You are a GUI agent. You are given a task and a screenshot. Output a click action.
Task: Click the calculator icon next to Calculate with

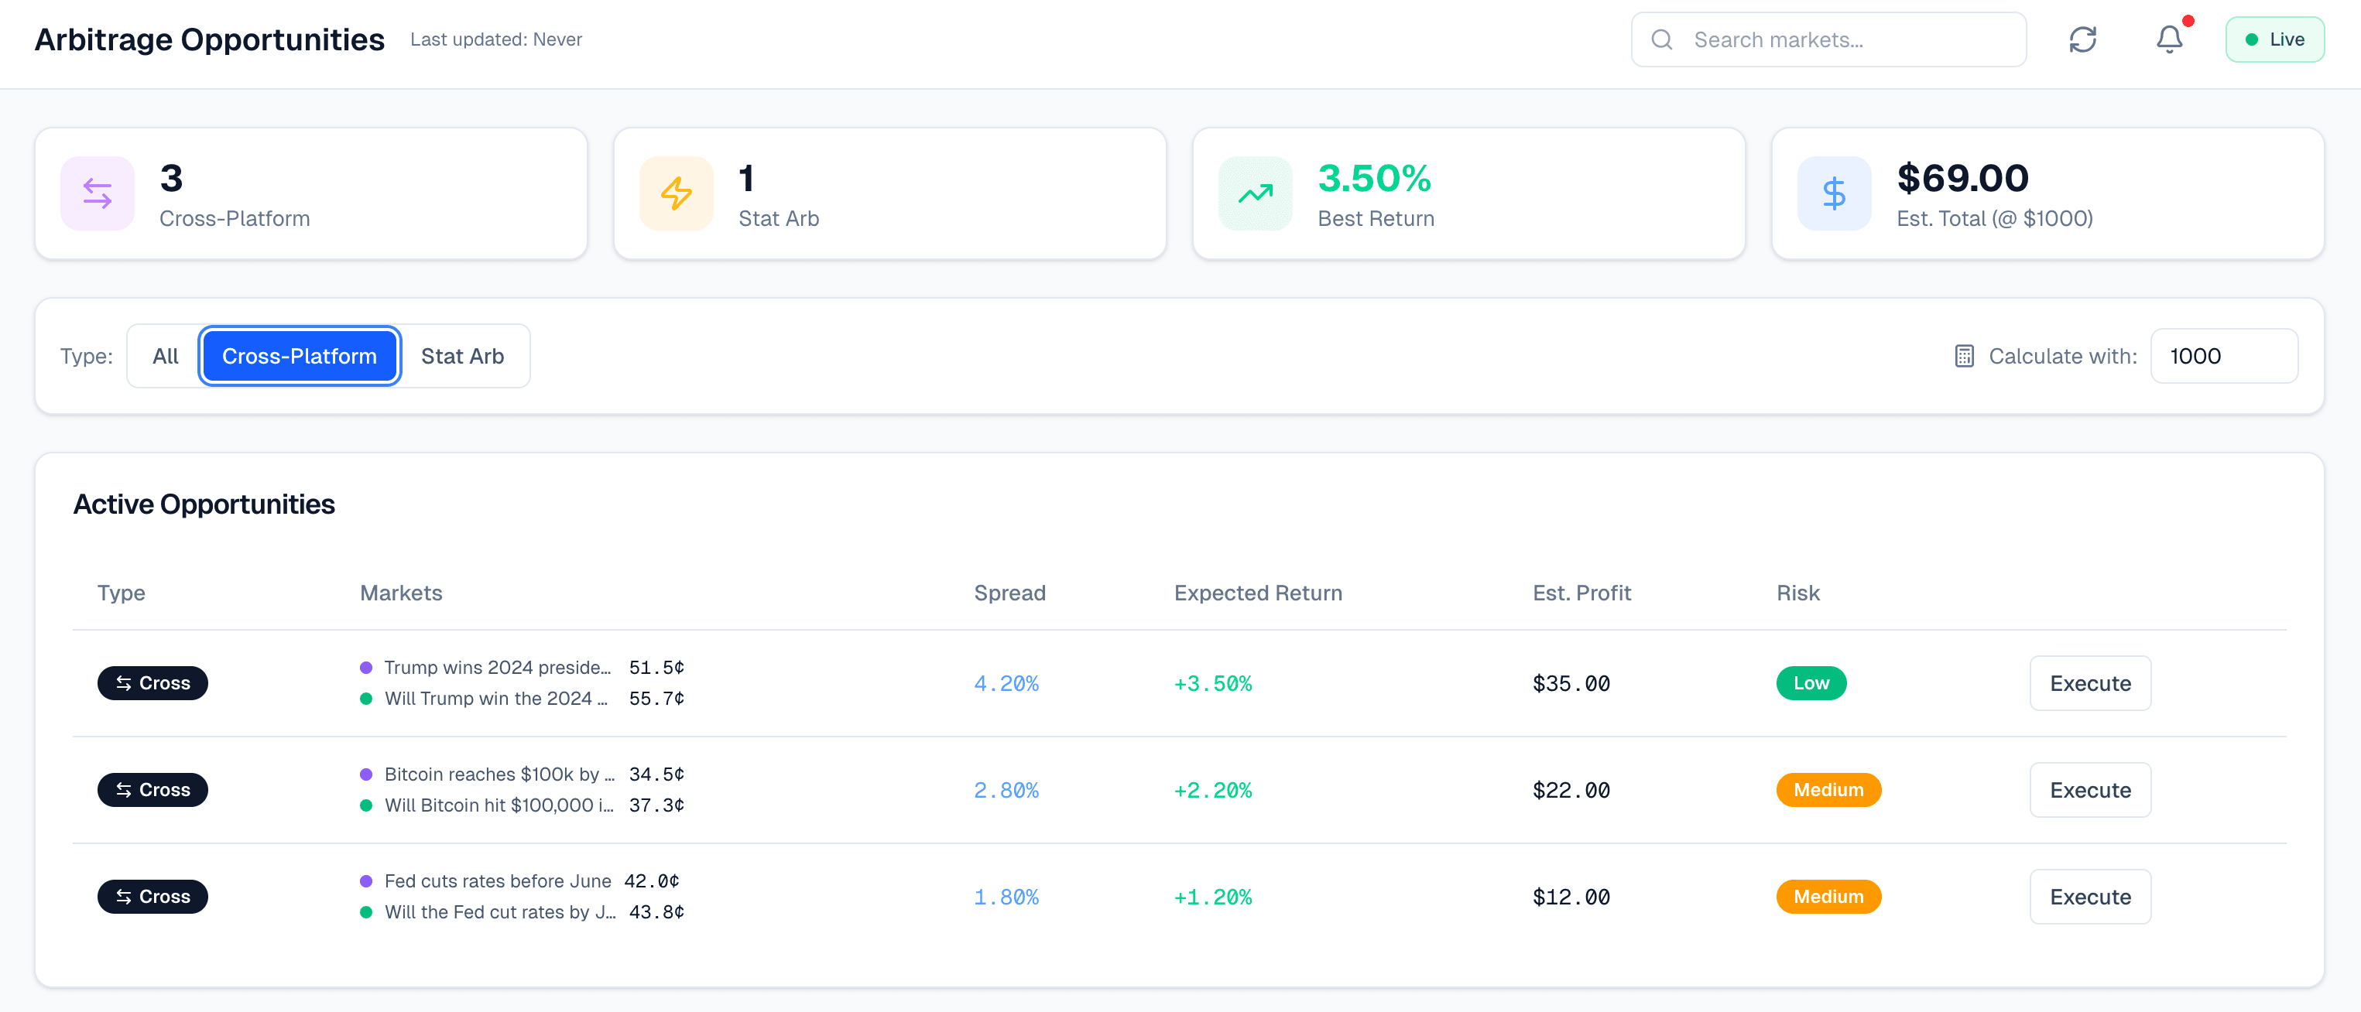pyautogui.click(x=1963, y=355)
